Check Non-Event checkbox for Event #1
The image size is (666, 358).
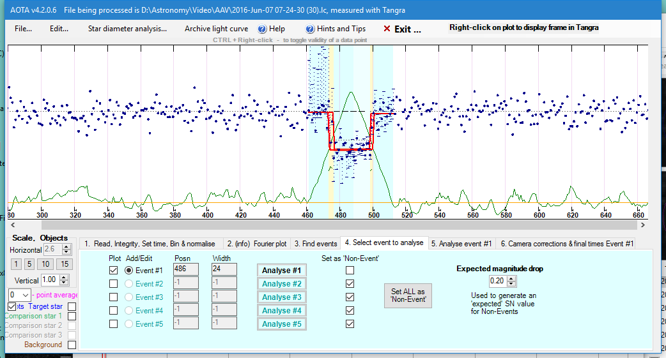click(x=350, y=270)
